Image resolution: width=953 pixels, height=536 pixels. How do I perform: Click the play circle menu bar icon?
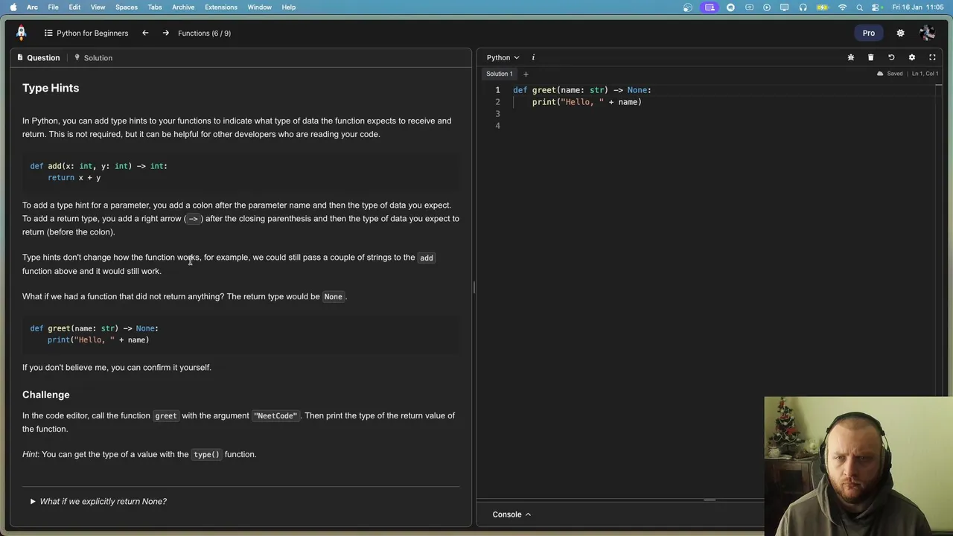pos(766,7)
